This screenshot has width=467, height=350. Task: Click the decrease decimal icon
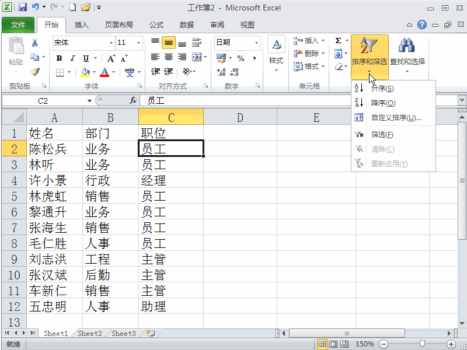click(235, 72)
